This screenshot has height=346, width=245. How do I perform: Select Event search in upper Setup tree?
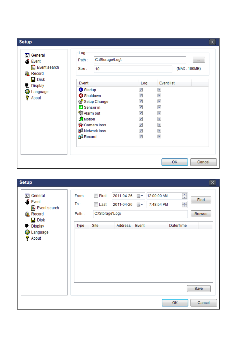click(48, 67)
